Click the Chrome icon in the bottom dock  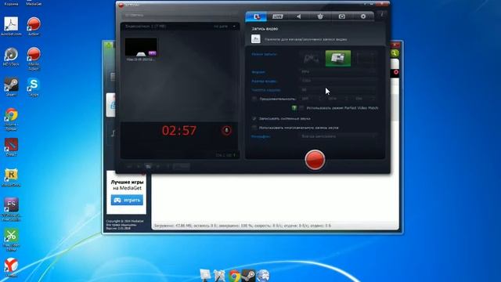tap(234, 276)
